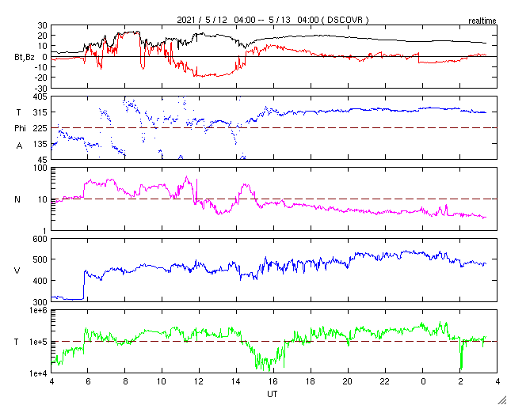Select the 'realtime' label above the top panel
Viewport: 507px width, 405px height.
coord(482,21)
